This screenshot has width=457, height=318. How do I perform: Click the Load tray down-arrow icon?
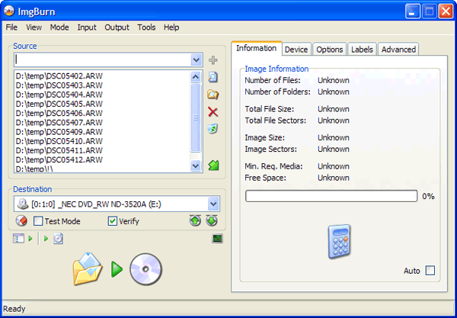(212, 220)
